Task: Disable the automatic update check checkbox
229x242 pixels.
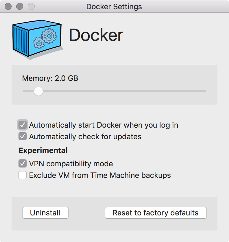Action: coord(23,136)
